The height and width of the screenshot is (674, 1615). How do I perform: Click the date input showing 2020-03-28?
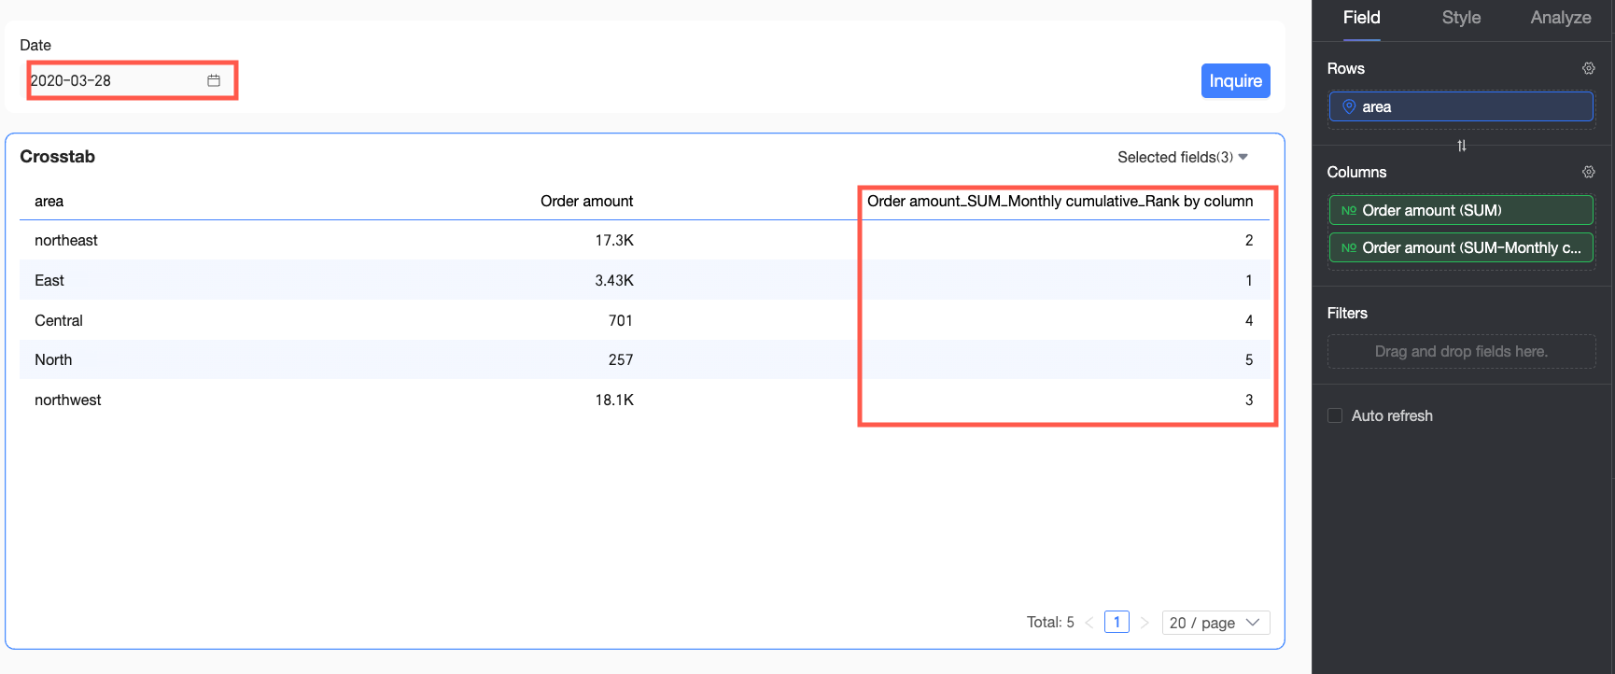[x=132, y=80]
